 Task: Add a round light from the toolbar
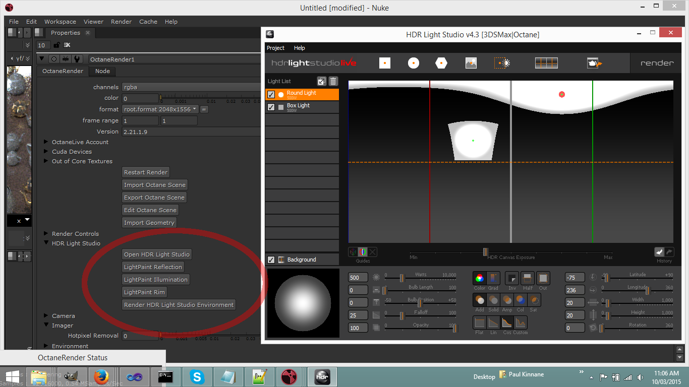(x=414, y=63)
